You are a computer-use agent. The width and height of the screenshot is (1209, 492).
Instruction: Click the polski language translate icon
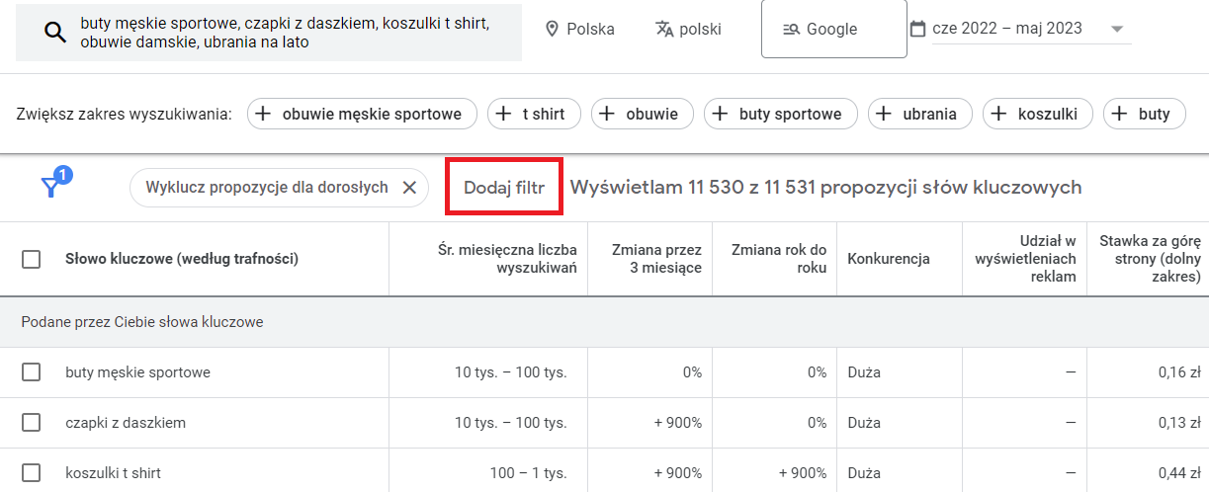pyautogui.click(x=663, y=29)
